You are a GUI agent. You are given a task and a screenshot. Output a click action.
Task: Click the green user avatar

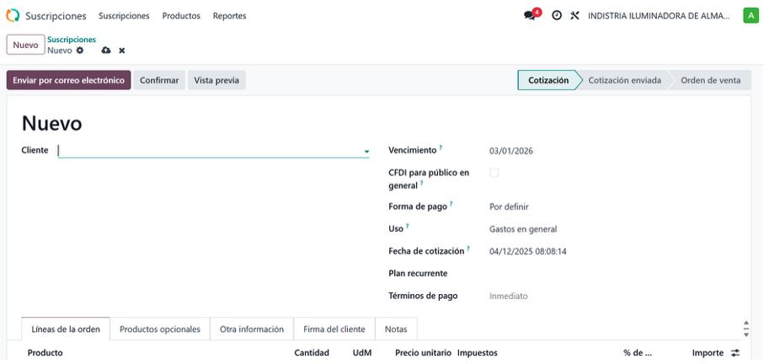tap(750, 16)
